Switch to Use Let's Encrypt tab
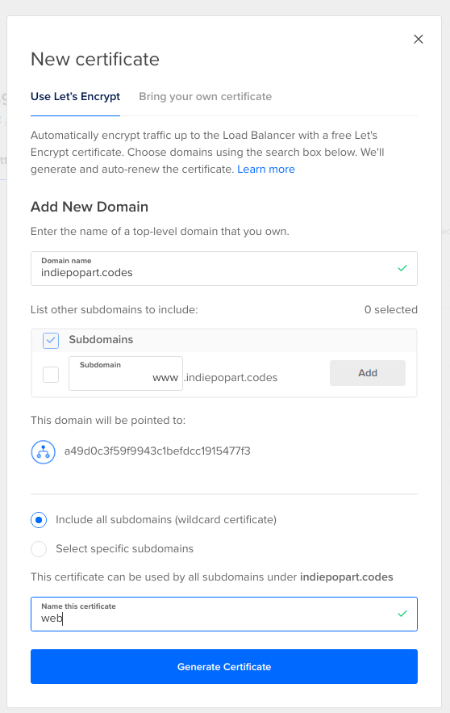The height and width of the screenshot is (713, 450). point(75,96)
